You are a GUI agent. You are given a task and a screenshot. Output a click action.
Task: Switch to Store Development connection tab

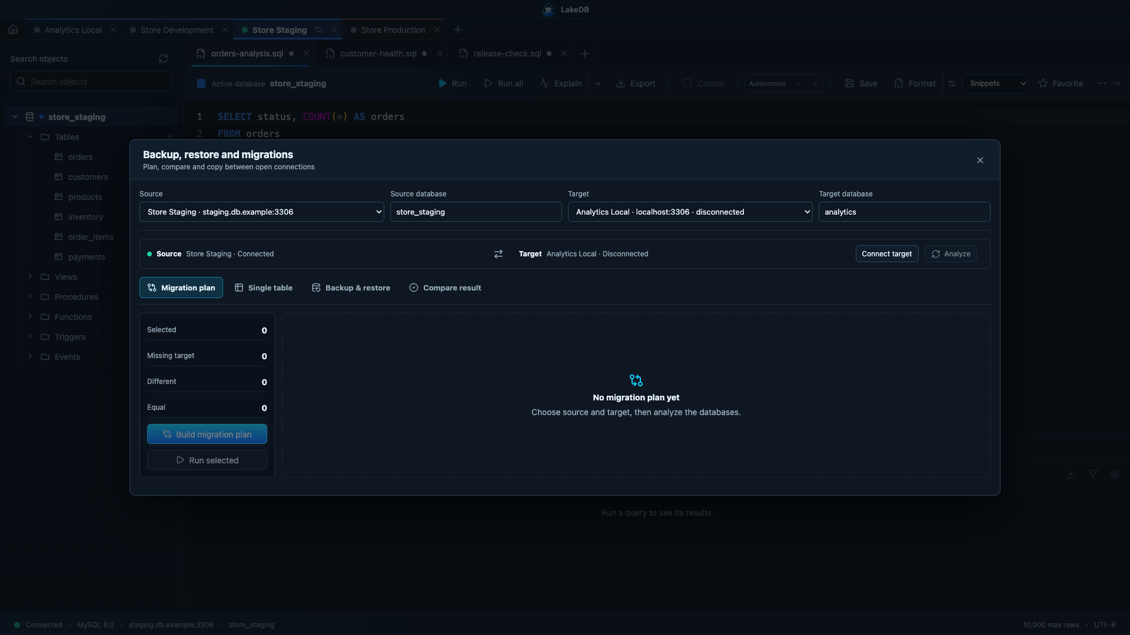click(x=177, y=30)
